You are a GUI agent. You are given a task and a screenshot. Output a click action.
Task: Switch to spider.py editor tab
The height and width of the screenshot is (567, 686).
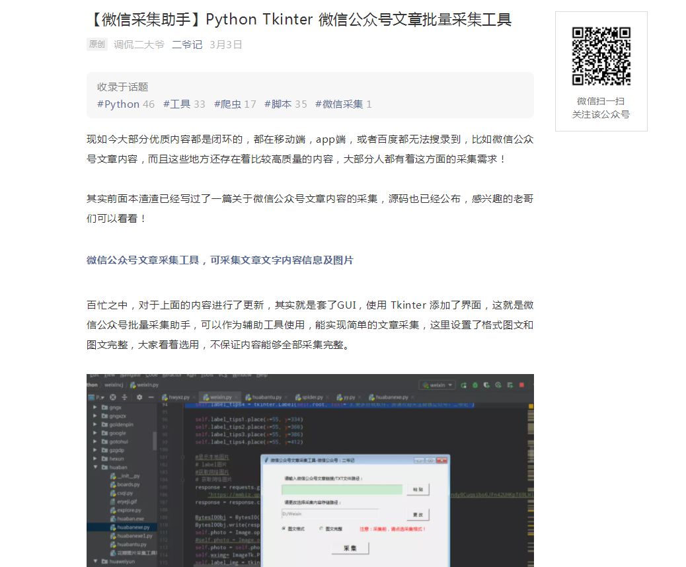pyautogui.click(x=312, y=397)
